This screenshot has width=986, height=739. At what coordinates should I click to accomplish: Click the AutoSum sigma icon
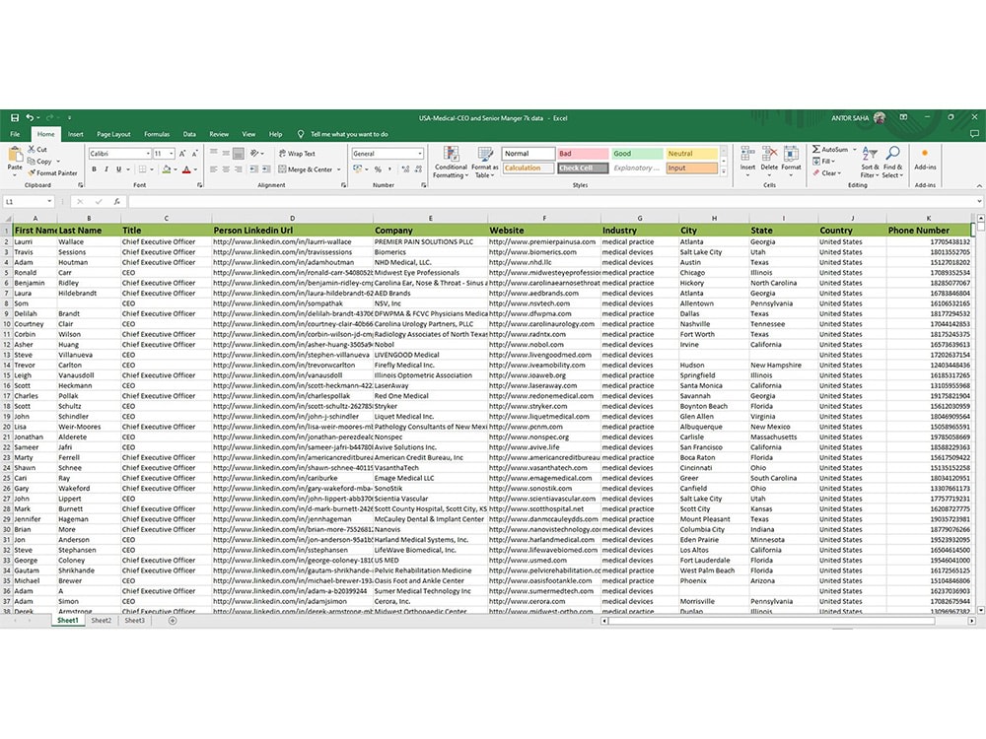(815, 150)
